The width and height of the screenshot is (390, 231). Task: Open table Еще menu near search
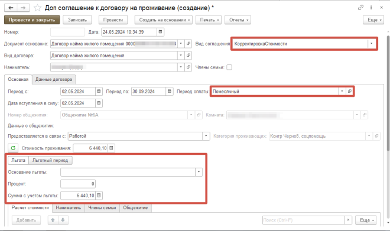pos(366,220)
